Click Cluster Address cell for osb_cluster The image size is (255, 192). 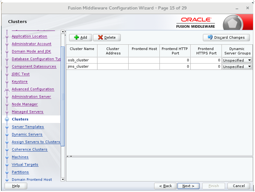tap(113, 60)
